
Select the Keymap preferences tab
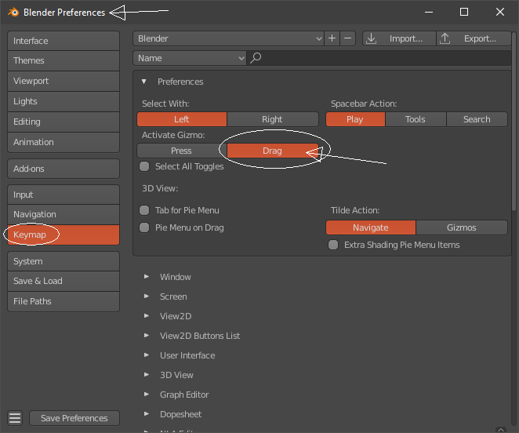[64, 235]
